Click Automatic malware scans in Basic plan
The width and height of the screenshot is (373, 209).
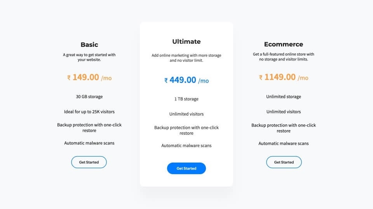89,143
